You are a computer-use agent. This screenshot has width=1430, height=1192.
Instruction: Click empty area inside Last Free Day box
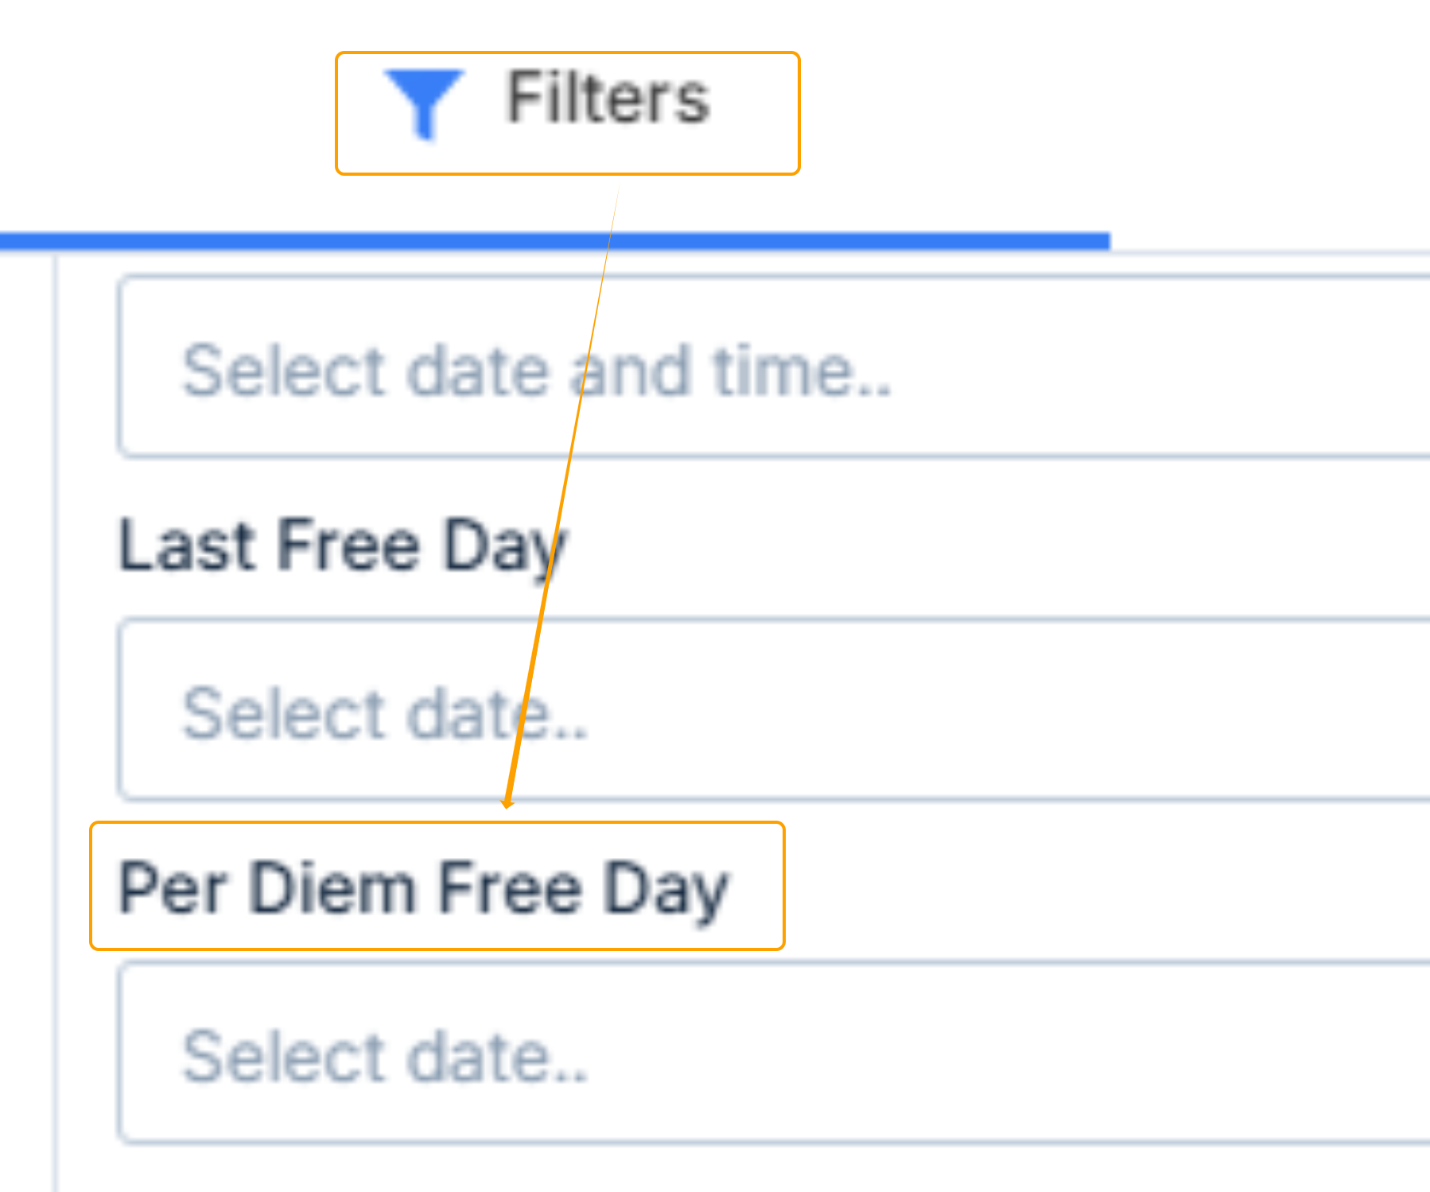click(1034, 709)
